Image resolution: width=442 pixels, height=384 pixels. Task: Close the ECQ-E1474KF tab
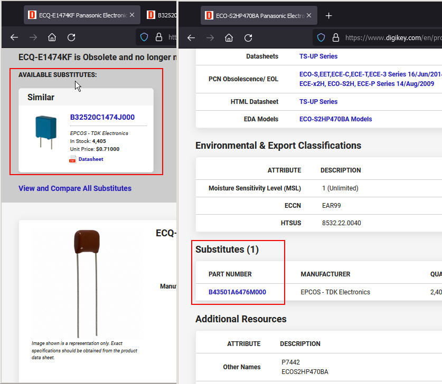click(132, 15)
